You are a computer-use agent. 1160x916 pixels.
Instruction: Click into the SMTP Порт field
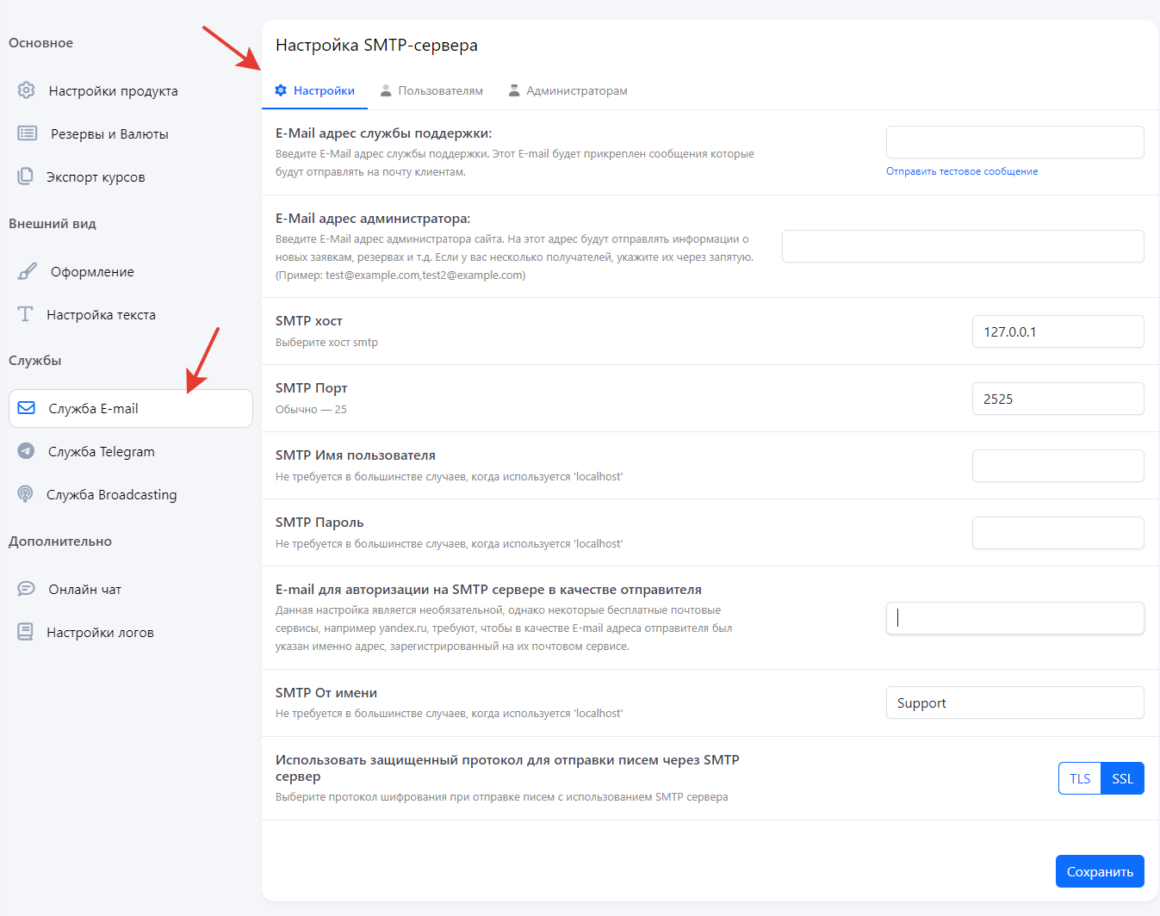pos(1058,399)
